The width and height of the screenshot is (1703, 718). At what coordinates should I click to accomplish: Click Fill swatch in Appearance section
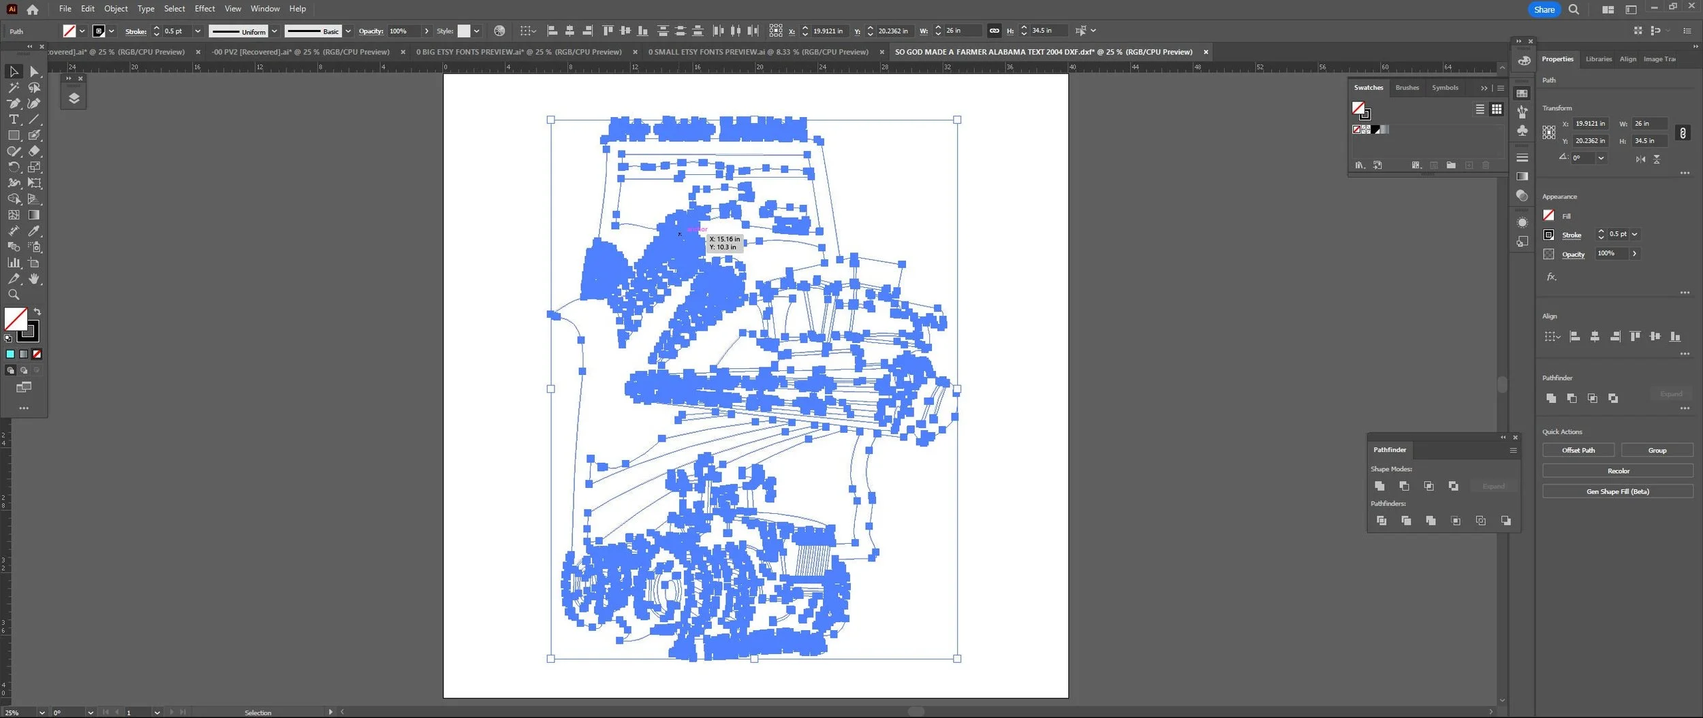click(1548, 215)
